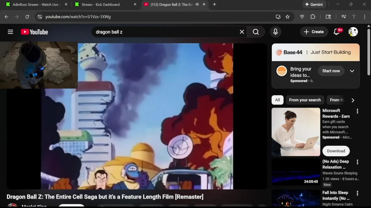View site information icon in address bar

(x=40, y=17)
